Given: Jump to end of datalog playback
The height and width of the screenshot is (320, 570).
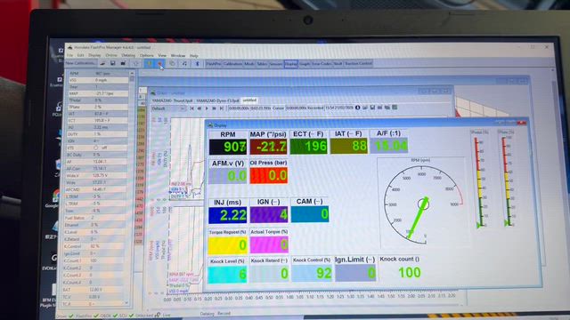Looking at the screenshot, I should tap(222, 108).
